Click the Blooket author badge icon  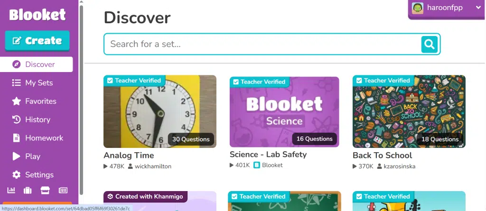click(x=256, y=165)
